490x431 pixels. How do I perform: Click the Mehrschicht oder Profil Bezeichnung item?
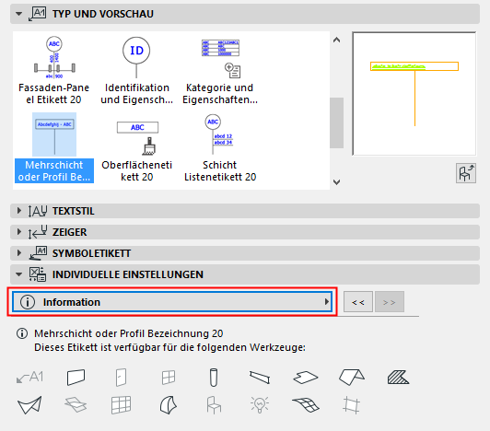pyautogui.click(x=54, y=147)
